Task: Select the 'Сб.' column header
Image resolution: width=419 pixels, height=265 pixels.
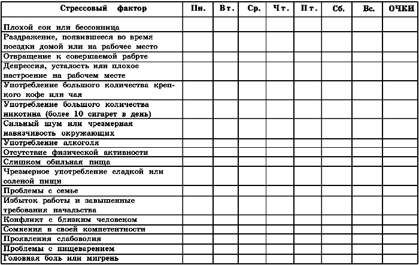Action: [337, 9]
